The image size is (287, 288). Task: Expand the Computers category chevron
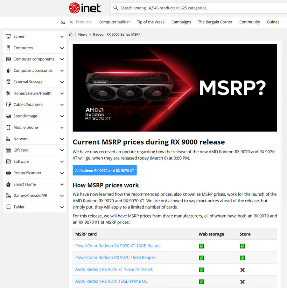pos(62,48)
